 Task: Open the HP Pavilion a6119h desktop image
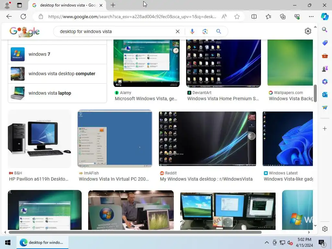pyautogui.click(x=39, y=139)
